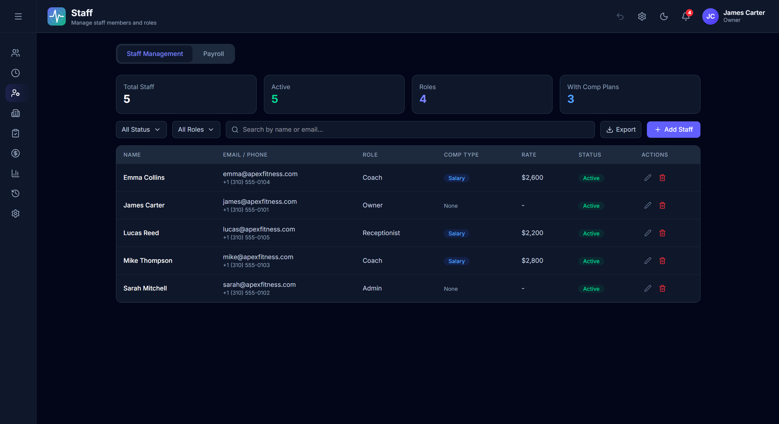The image size is (779, 424).
Task: Open the notifications bell in the top bar
Action: coord(685,16)
